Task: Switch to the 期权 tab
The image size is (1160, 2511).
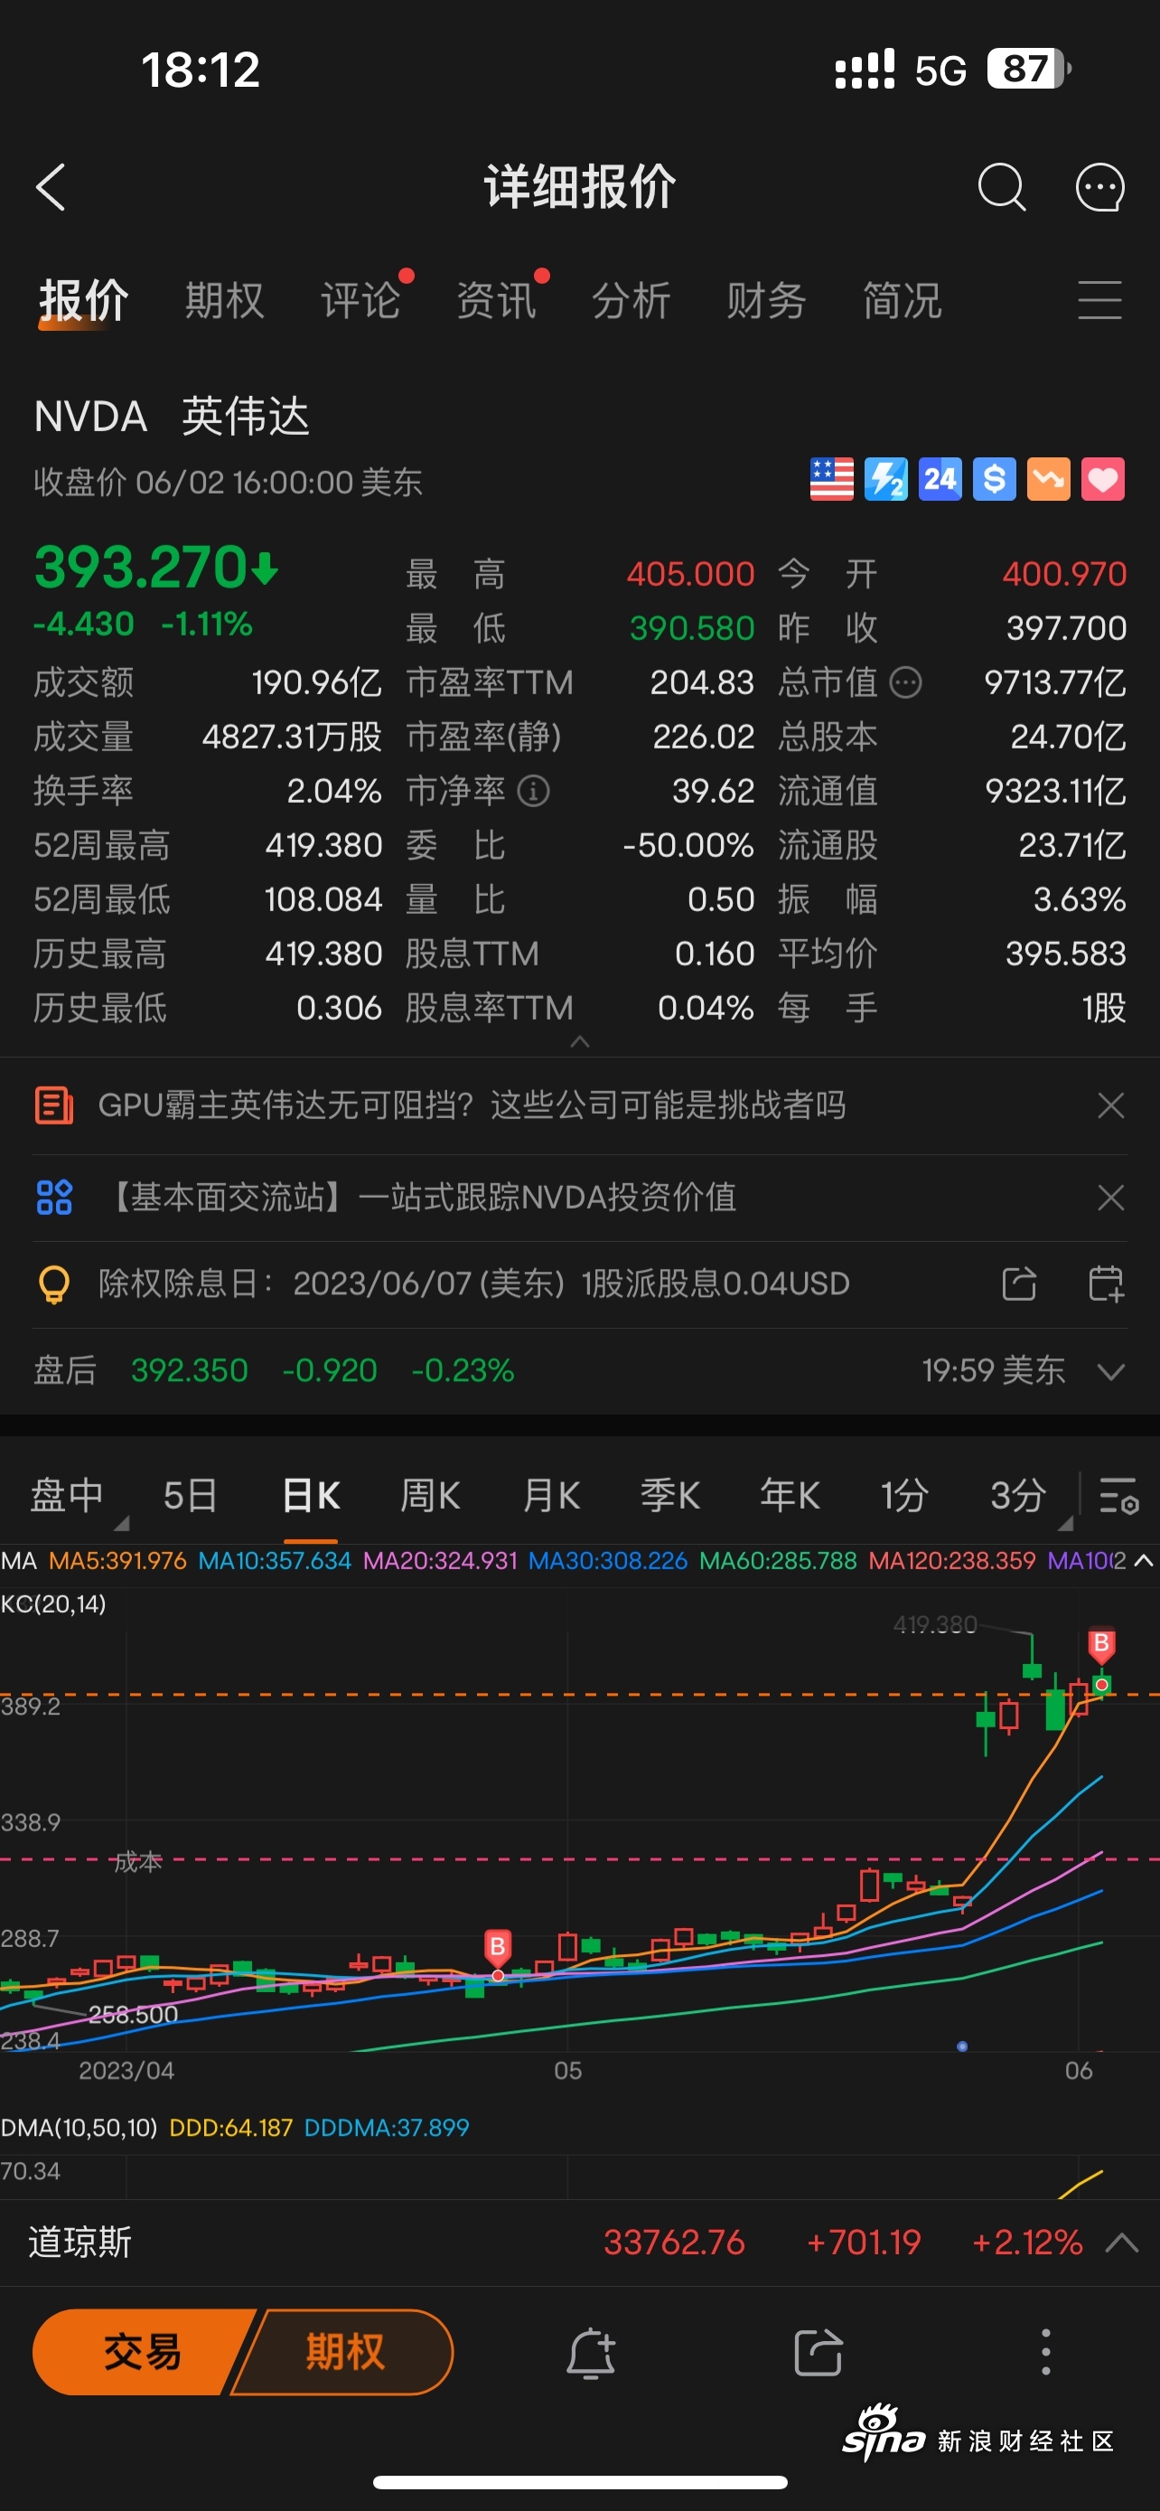Action: point(225,300)
